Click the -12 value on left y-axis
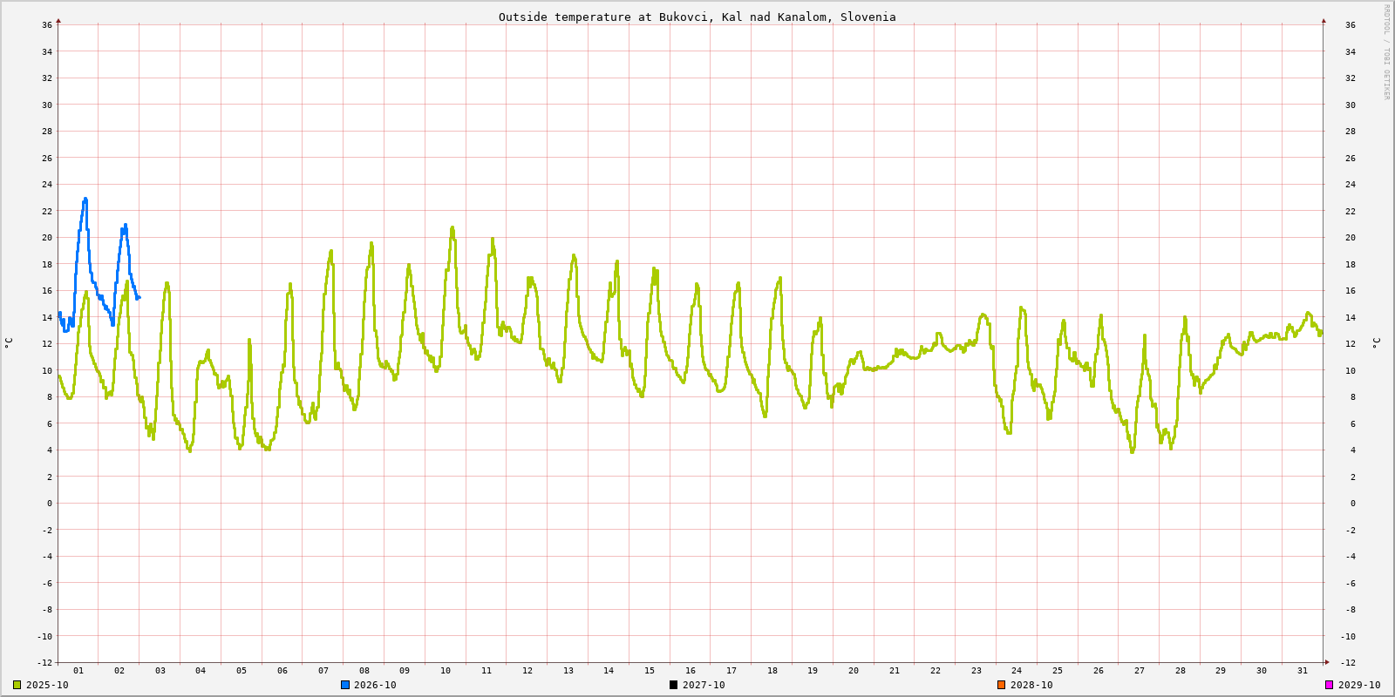Image resolution: width=1395 pixels, height=697 pixels. pos(44,663)
